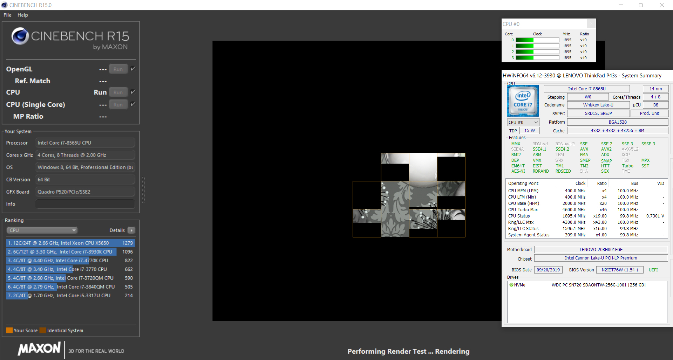673x360 pixels.
Task: Click the Identical System color swatch
Action: pos(43,330)
